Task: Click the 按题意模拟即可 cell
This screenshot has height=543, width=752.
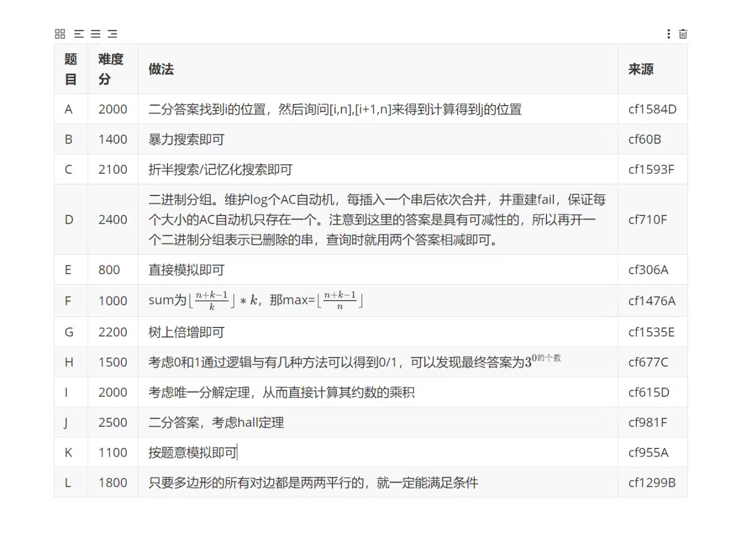Action: click(x=378, y=453)
